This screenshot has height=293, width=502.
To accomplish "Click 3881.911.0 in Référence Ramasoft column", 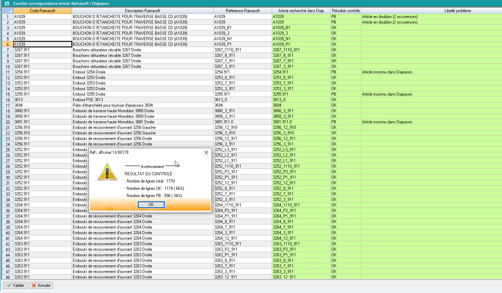I will pyautogui.click(x=224, y=122).
